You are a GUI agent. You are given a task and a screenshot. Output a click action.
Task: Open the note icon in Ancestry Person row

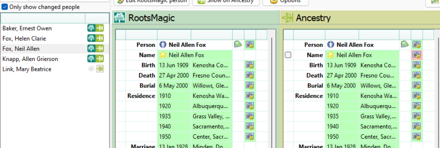[x=405, y=44]
